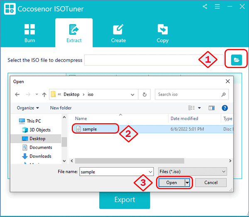Close the Open dialog
This screenshot has height=217, width=249.
pos(227,81)
